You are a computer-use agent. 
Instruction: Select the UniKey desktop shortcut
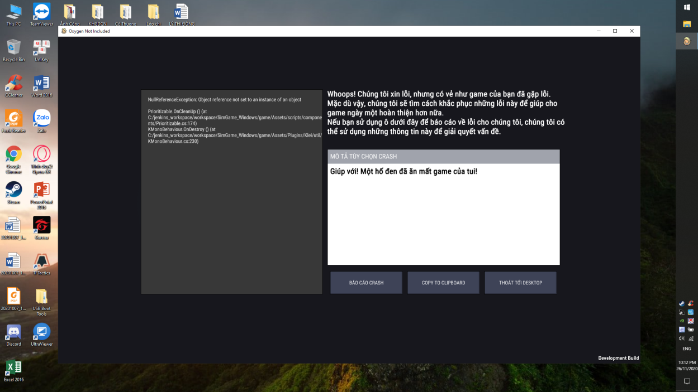pyautogui.click(x=42, y=51)
